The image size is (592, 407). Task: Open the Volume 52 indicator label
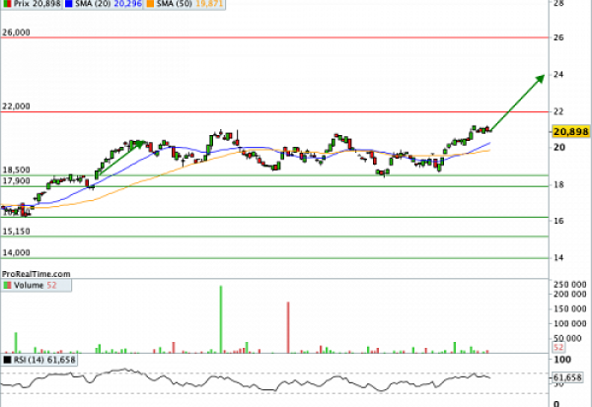pyautogui.click(x=37, y=285)
